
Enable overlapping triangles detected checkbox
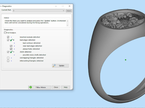tap(8, 58)
